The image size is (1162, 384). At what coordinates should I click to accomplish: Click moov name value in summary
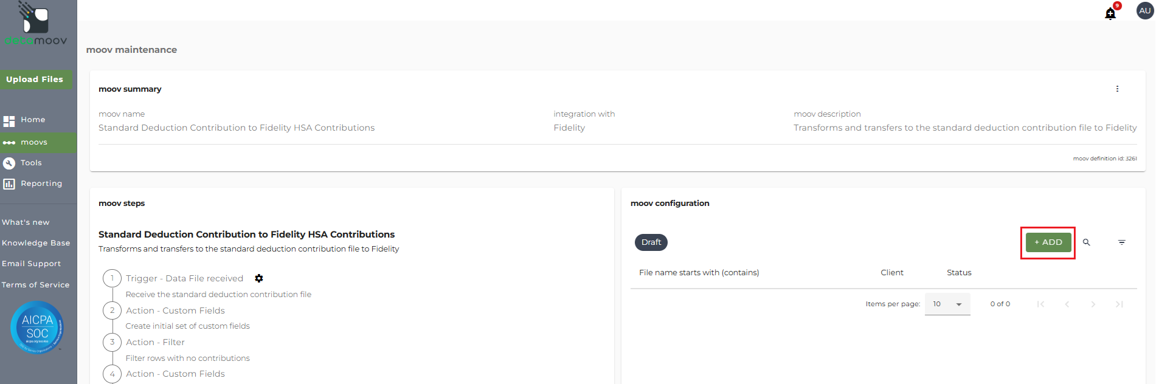point(237,128)
